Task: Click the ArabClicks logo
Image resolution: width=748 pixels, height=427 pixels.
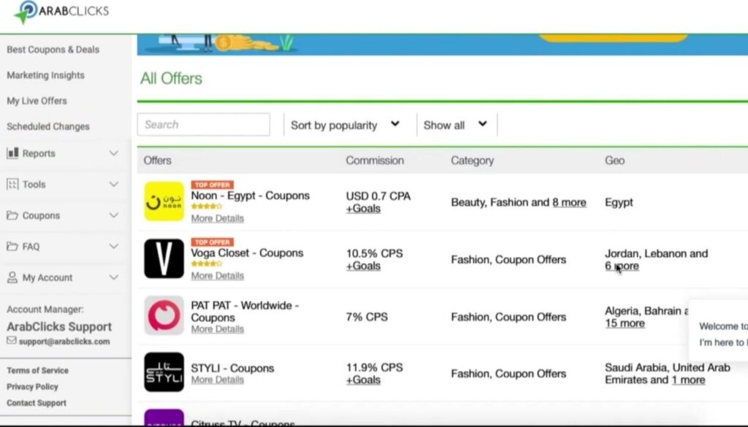Action: tap(61, 12)
